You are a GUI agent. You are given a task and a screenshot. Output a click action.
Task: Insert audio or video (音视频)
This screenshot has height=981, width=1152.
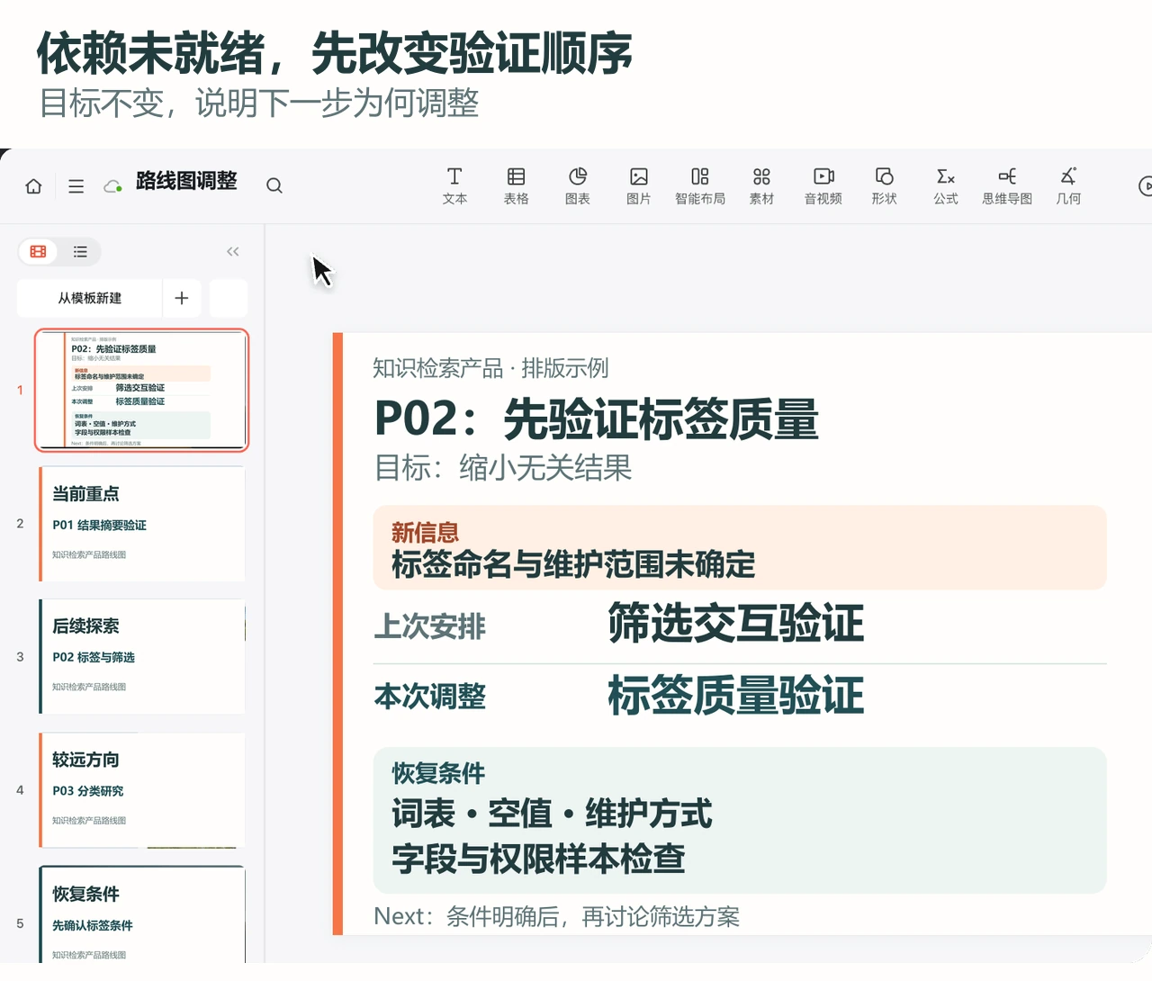pyautogui.click(x=823, y=186)
